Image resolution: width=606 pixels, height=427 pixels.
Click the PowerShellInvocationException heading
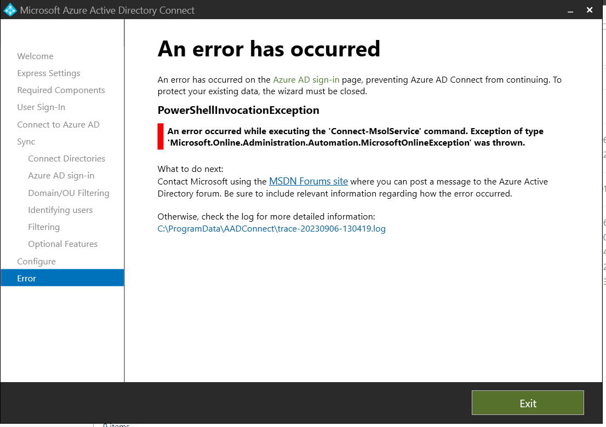(238, 110)
